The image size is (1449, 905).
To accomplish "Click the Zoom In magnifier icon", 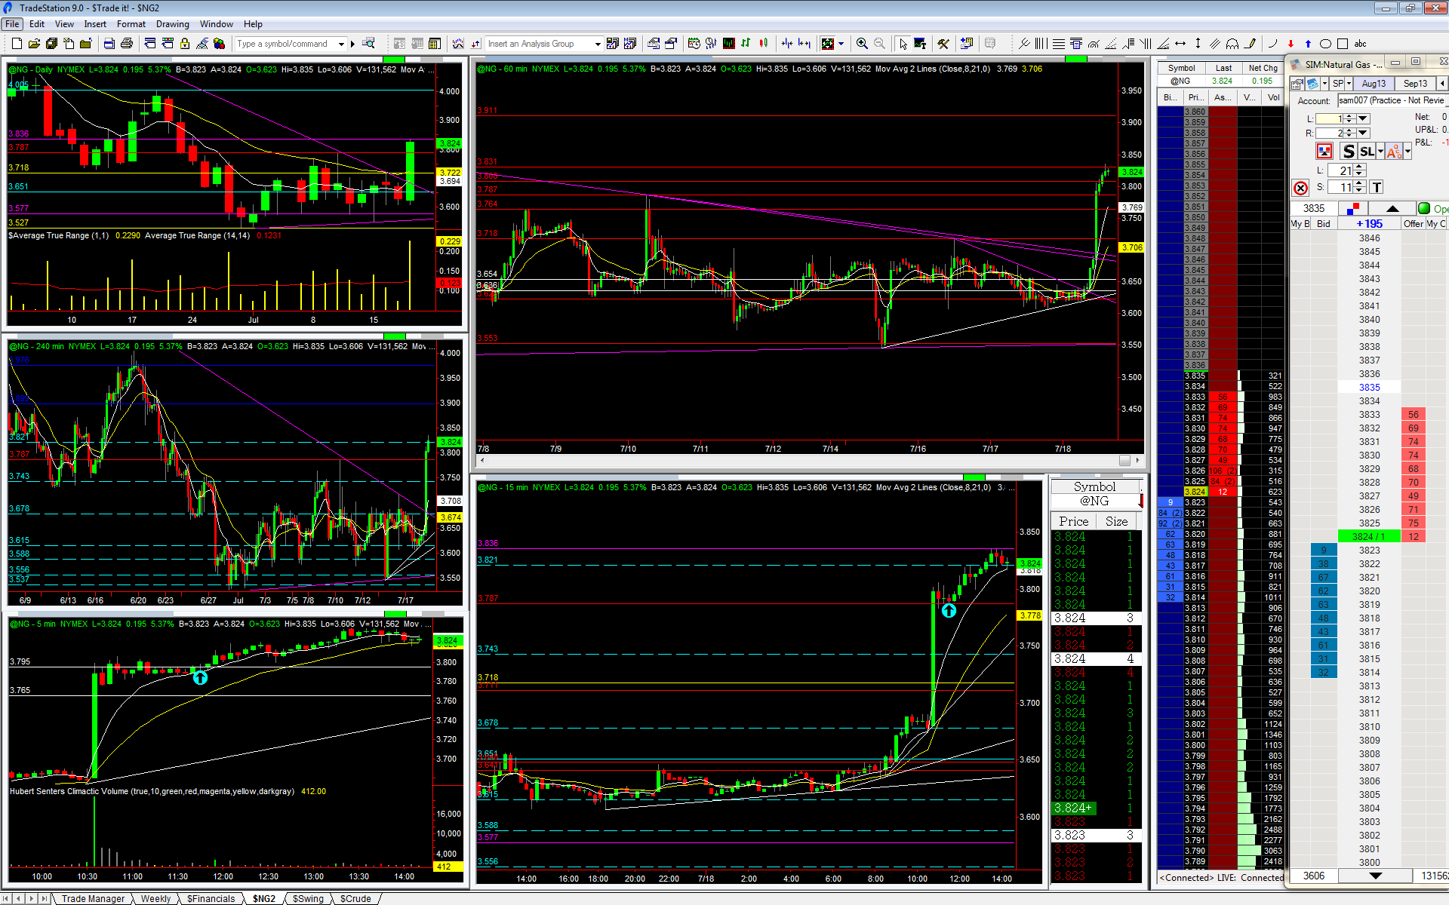I will 862,44.
